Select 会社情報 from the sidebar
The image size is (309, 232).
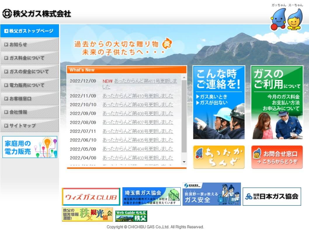pos(29,112)
